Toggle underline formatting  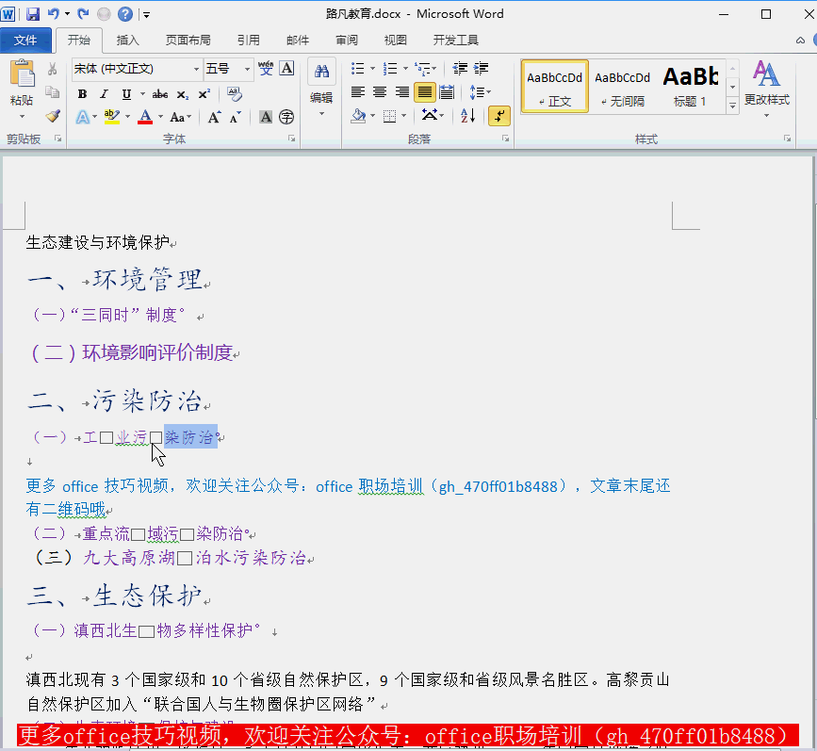pos(126,94)
